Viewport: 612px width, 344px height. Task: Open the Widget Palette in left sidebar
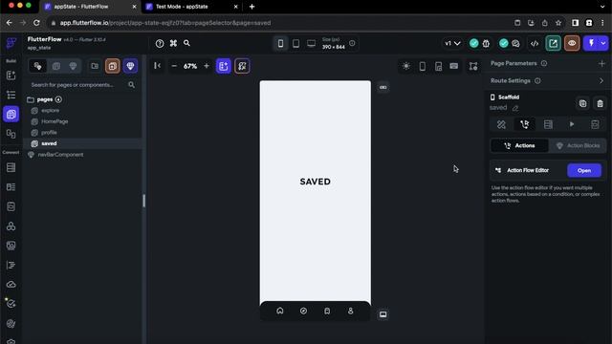[x=11, y=75]
